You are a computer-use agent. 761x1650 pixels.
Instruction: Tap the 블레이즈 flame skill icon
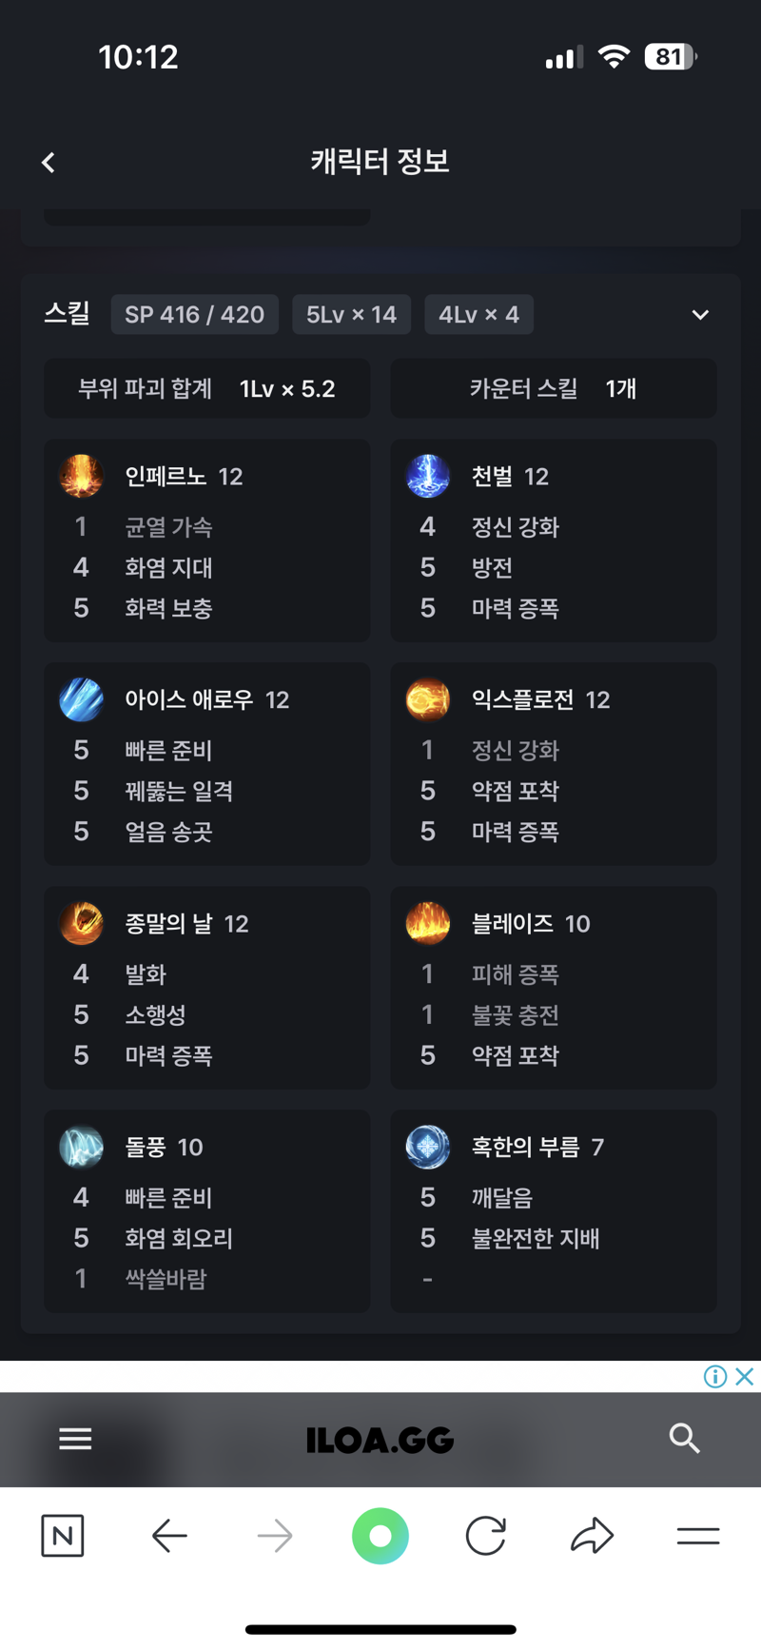[x=428, y=923]
